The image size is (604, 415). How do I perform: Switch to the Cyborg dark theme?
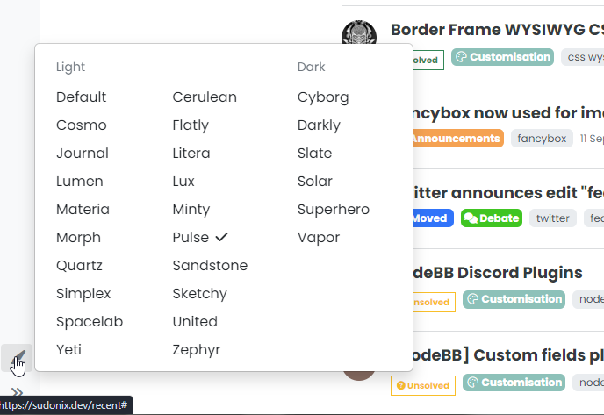tap(323, 97)
